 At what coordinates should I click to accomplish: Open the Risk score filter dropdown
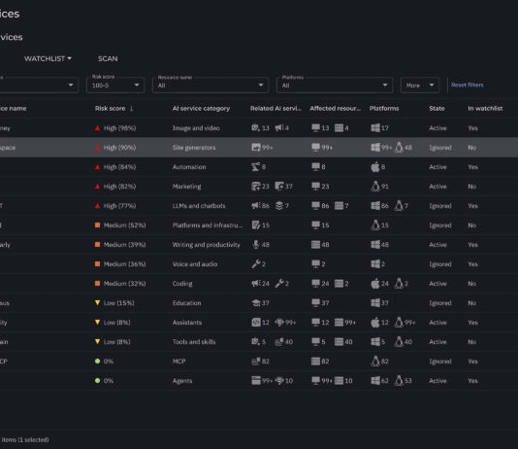click(x=115, y=85)
